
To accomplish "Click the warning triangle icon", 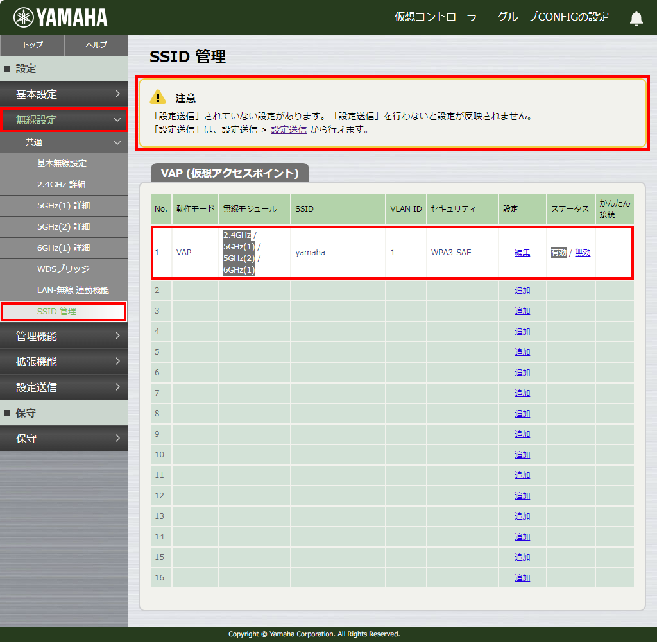I will click(x=158, y=97).
